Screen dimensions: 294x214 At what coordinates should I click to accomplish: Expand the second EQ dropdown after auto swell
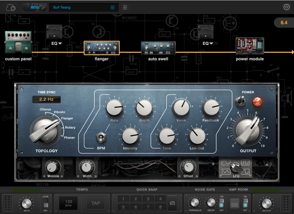(208, 44)
